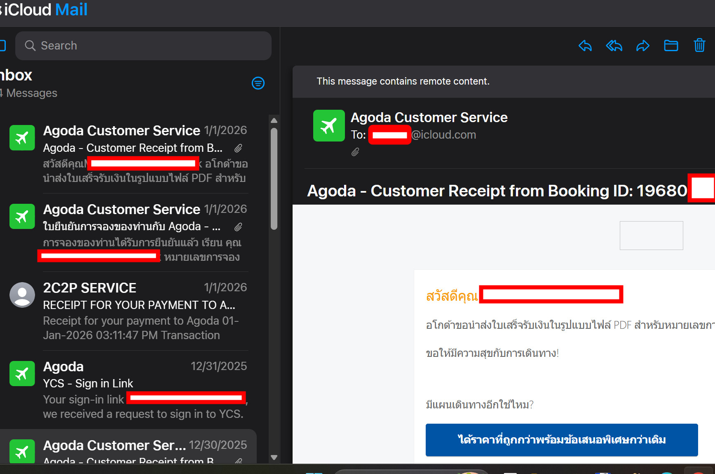Click the blue Thai special offer button
The width and height of the screenshot is (715, 474).
coord(561,440)
